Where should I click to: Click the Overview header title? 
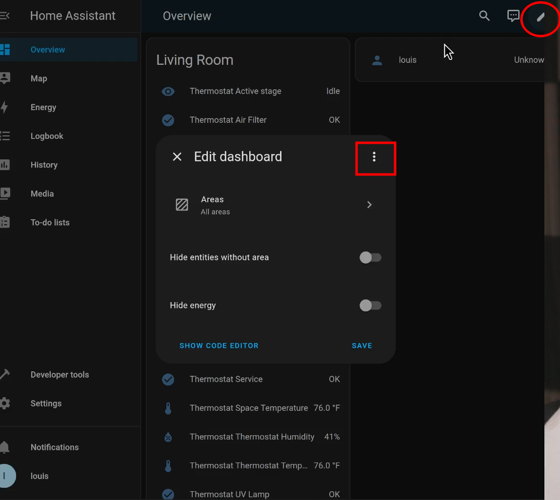pyautogui.click(x=187, y=16)
